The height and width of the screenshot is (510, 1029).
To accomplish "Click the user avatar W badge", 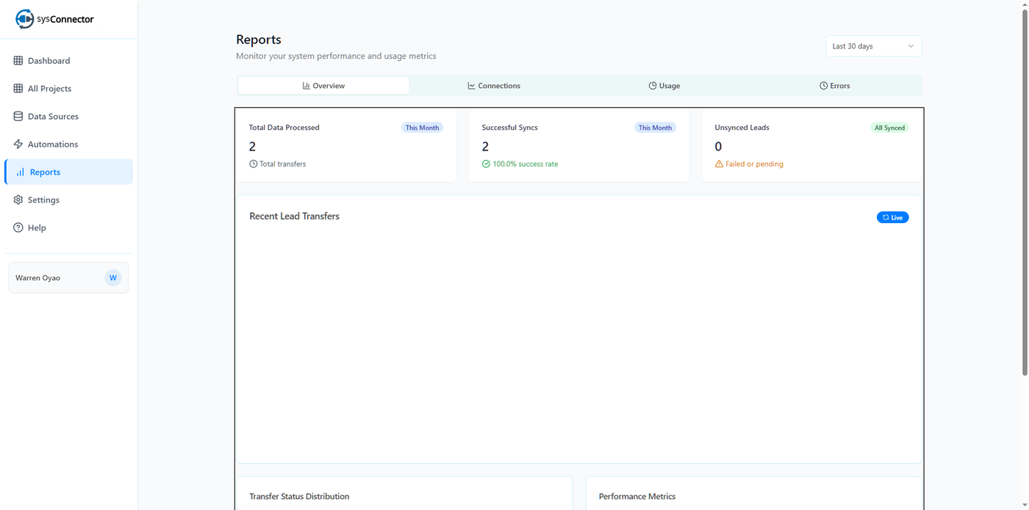I will 112,278.
